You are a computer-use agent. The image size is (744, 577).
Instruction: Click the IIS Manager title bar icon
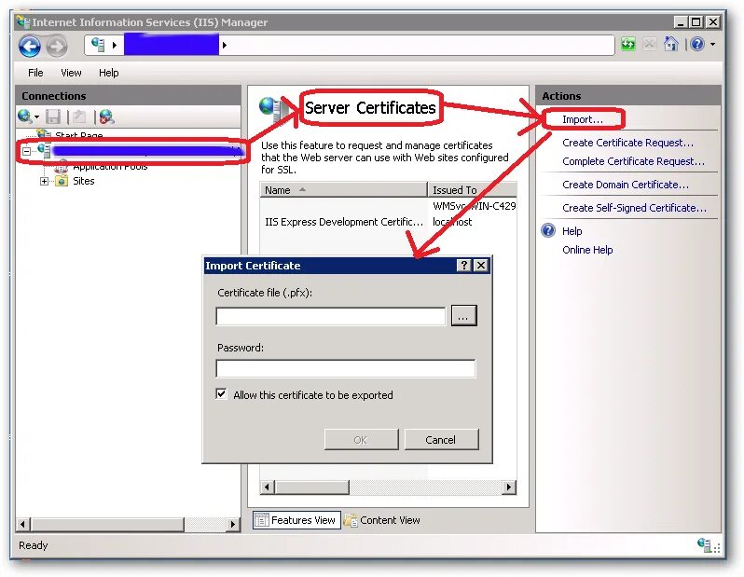pos(22,21)
